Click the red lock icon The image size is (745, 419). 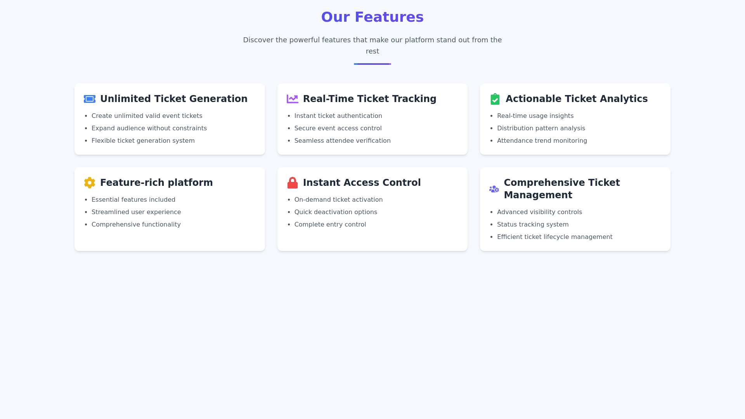292,183
